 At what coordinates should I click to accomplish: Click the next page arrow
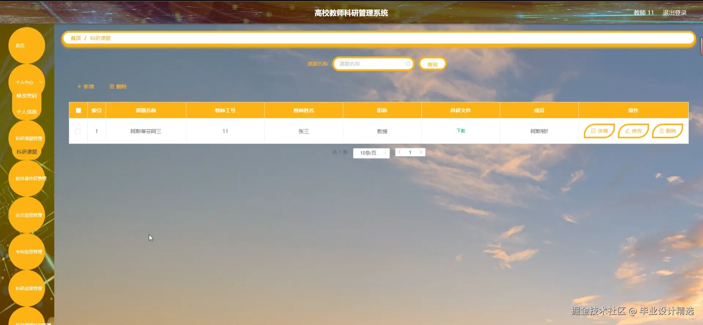click(x=421, y=152)
